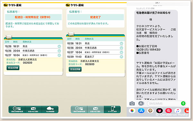Collapse 10/29 11:43 配達完了 row in middle panel
The width and height of the screenshot is (193, 121).
click(x=121, y=57)
